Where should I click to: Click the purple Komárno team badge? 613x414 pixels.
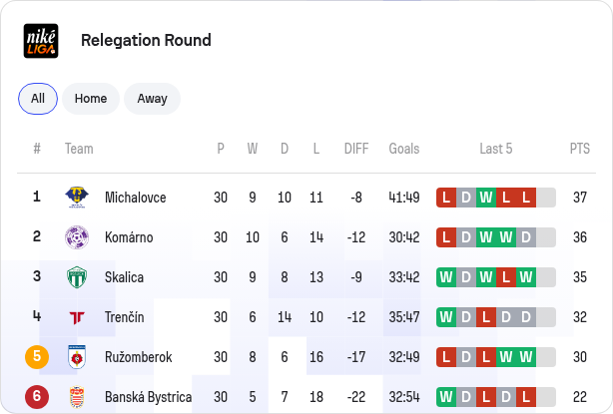(x=77, y=237)
